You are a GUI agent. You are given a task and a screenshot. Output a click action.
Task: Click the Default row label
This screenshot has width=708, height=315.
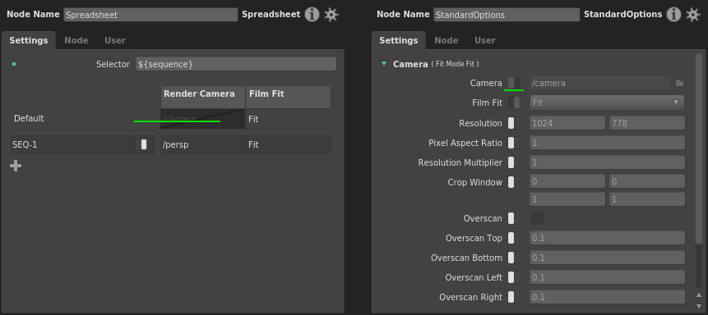coord(29,118)
